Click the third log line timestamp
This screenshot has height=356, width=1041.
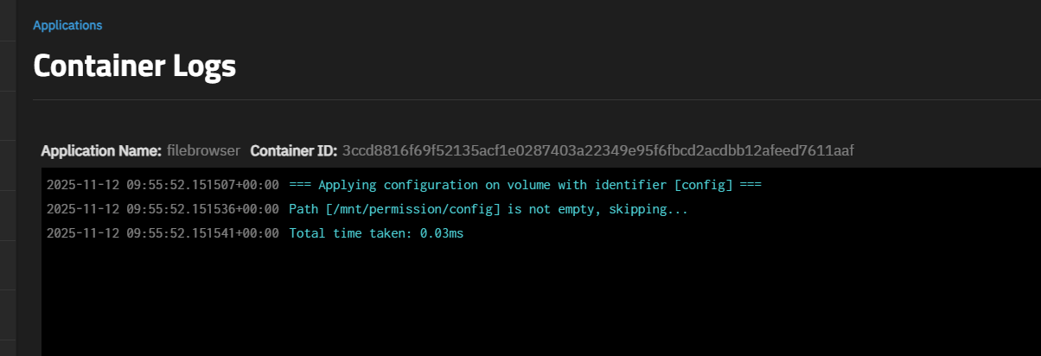tap(163, 233)
